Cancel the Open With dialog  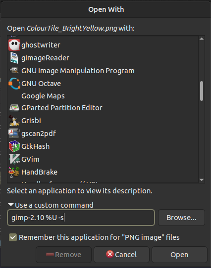pyautogui.click(x=122, y=255)
